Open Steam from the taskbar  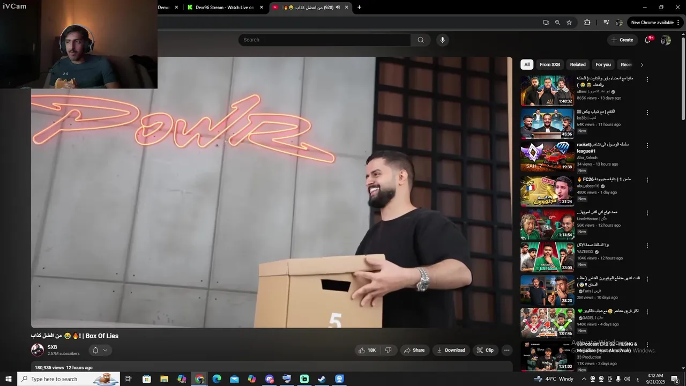322,379
